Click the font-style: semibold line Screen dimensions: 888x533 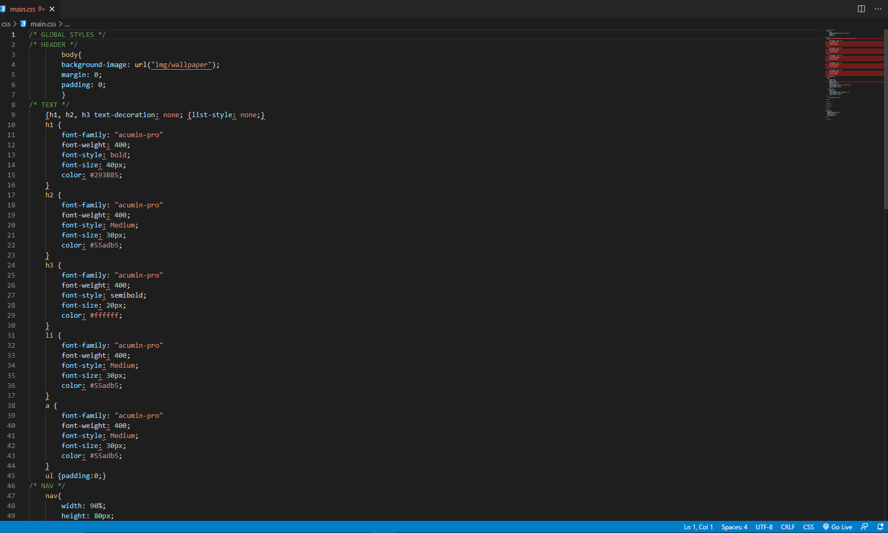point(104,296)
